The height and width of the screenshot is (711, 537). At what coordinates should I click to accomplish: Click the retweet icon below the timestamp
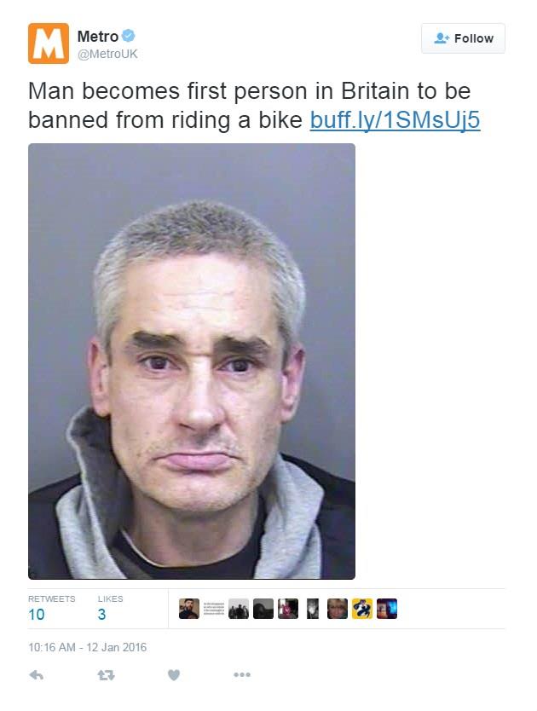coord(106,675)
